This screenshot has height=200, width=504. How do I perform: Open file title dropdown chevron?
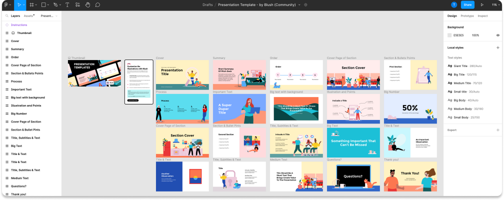(299, 5)
